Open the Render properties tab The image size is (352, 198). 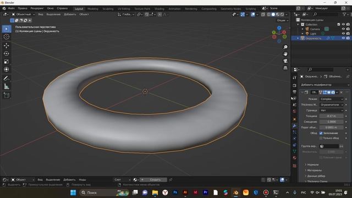295,86
